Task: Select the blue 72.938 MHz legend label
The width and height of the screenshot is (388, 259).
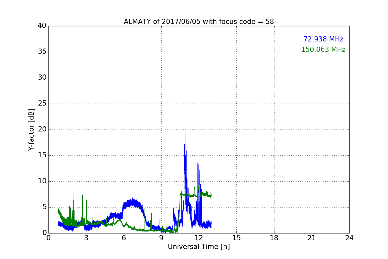Action: click(323, 39)
